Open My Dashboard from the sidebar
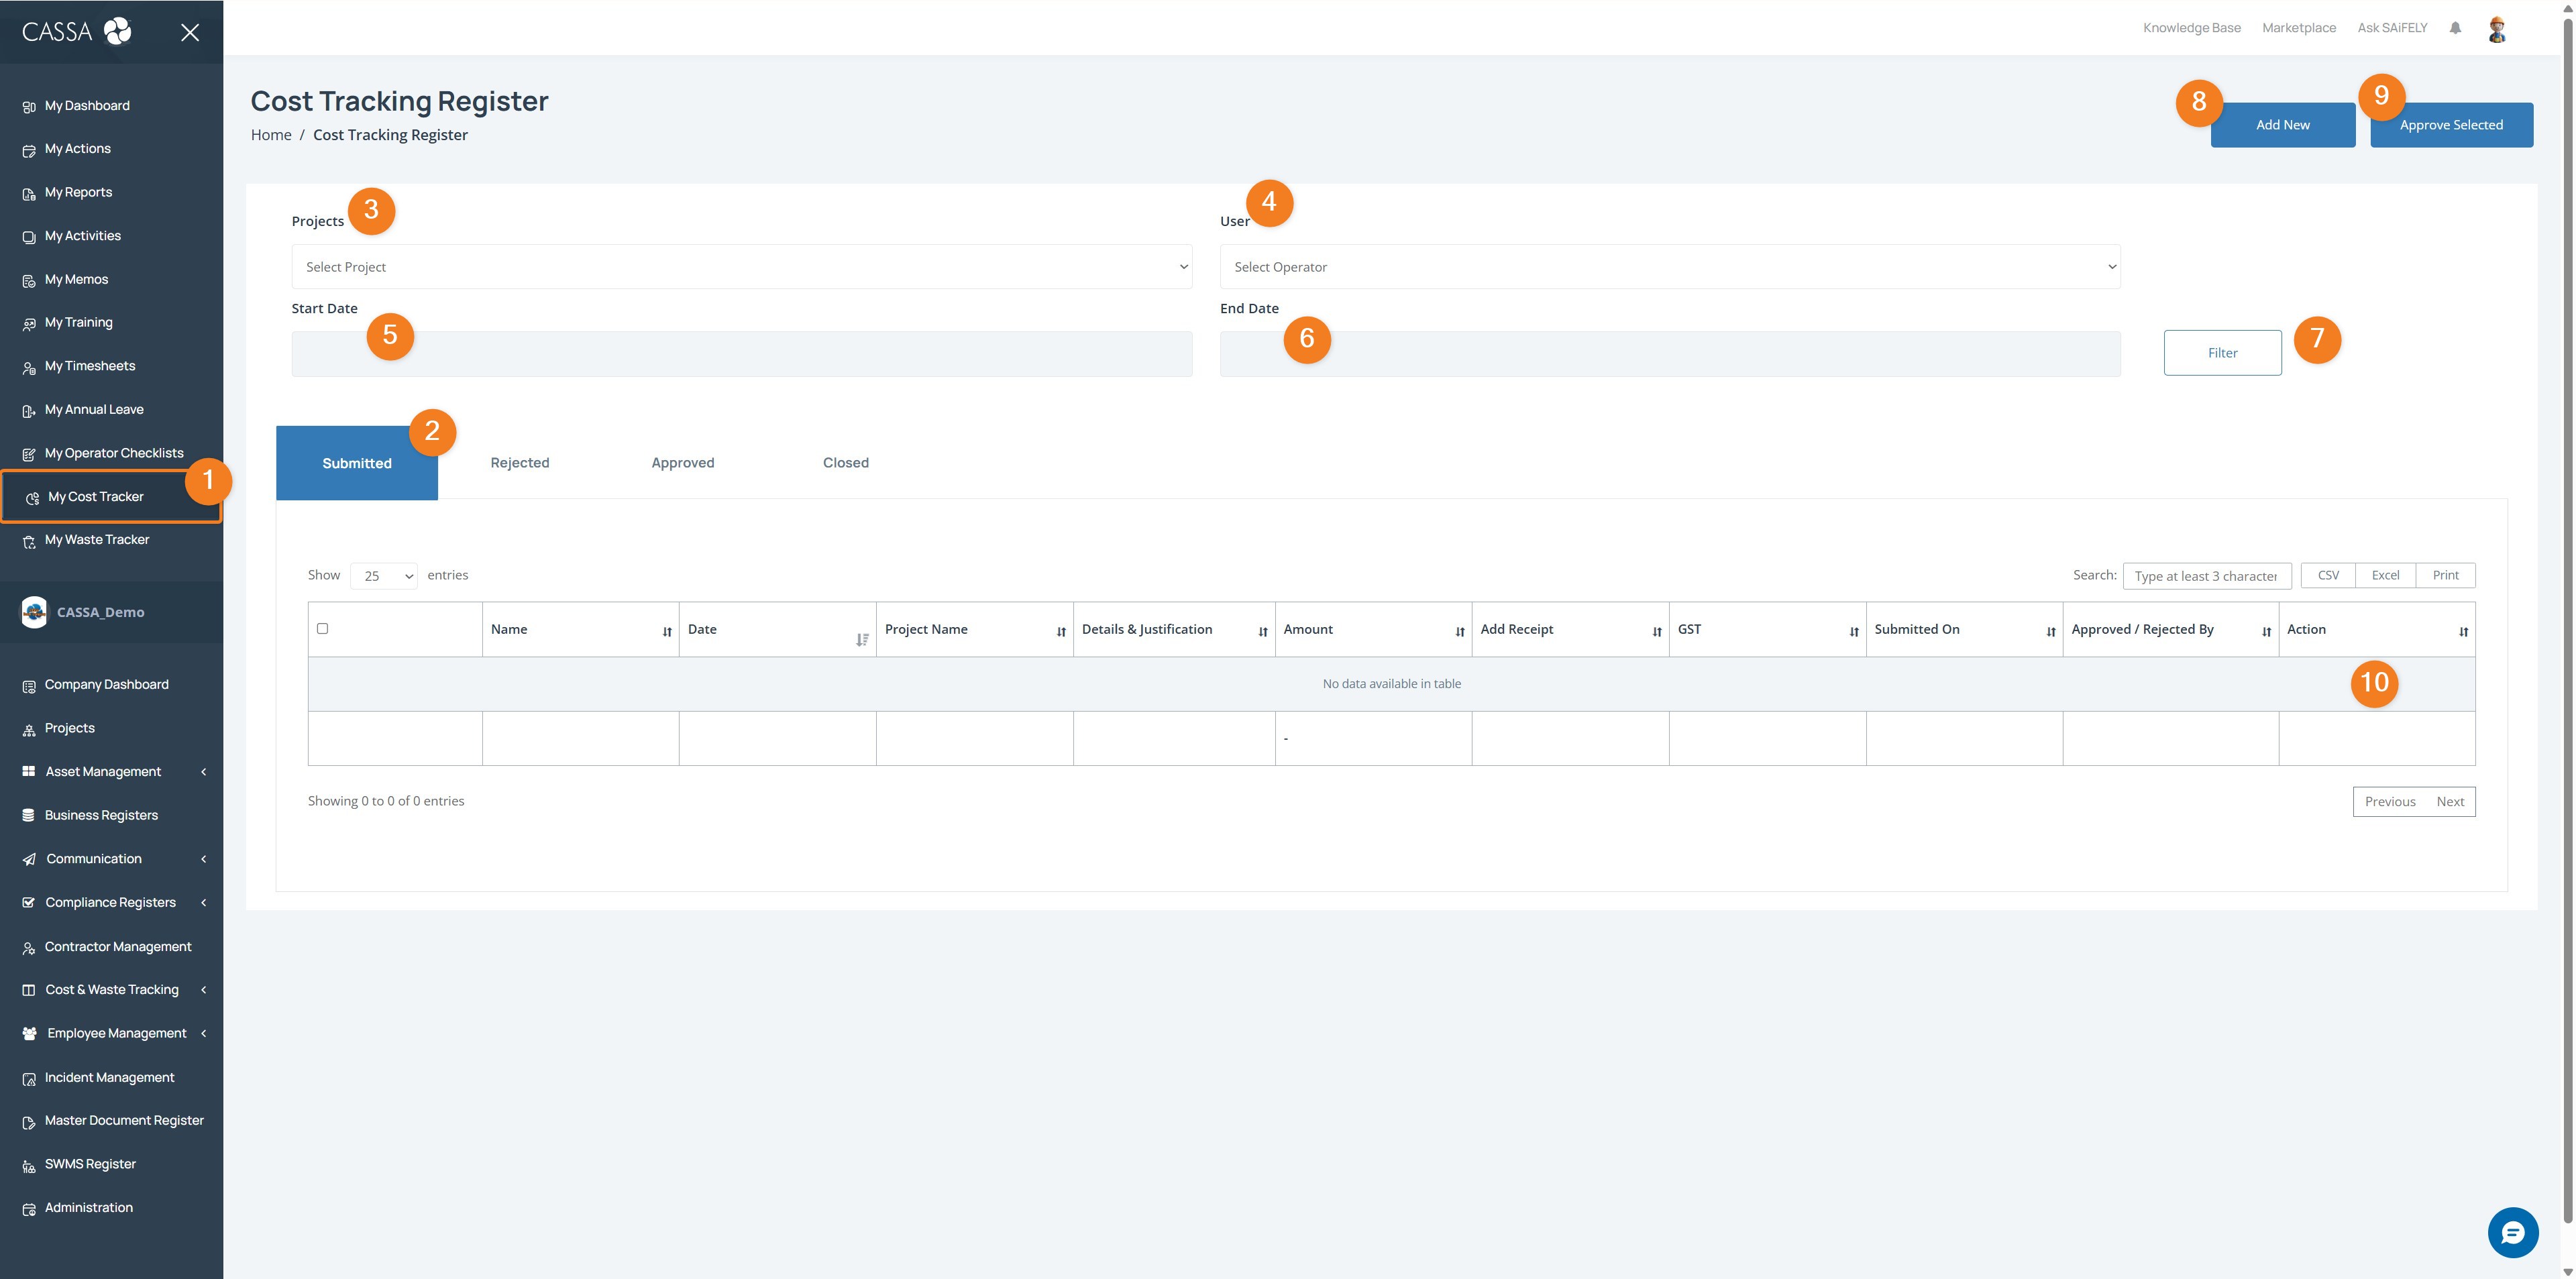Viewport: 2576px width, 1279px height. pos(87,105)
